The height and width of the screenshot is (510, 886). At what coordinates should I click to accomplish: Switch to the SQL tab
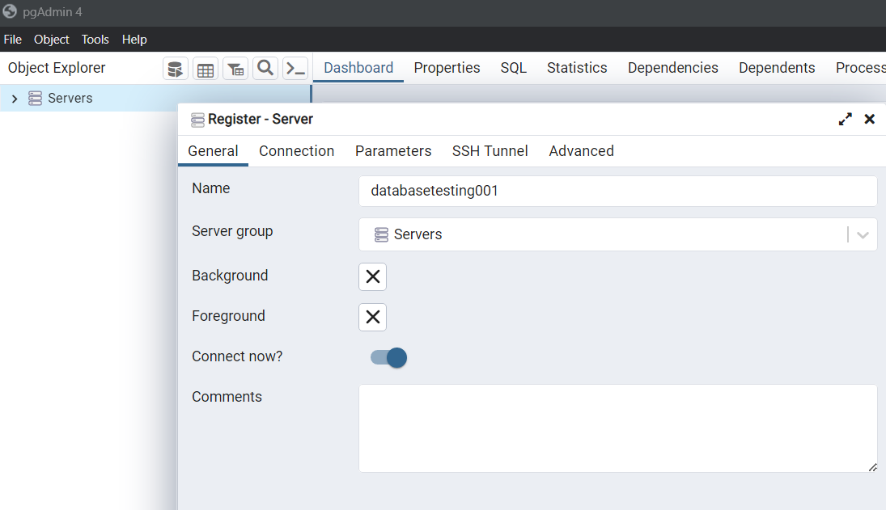[513, 68]
